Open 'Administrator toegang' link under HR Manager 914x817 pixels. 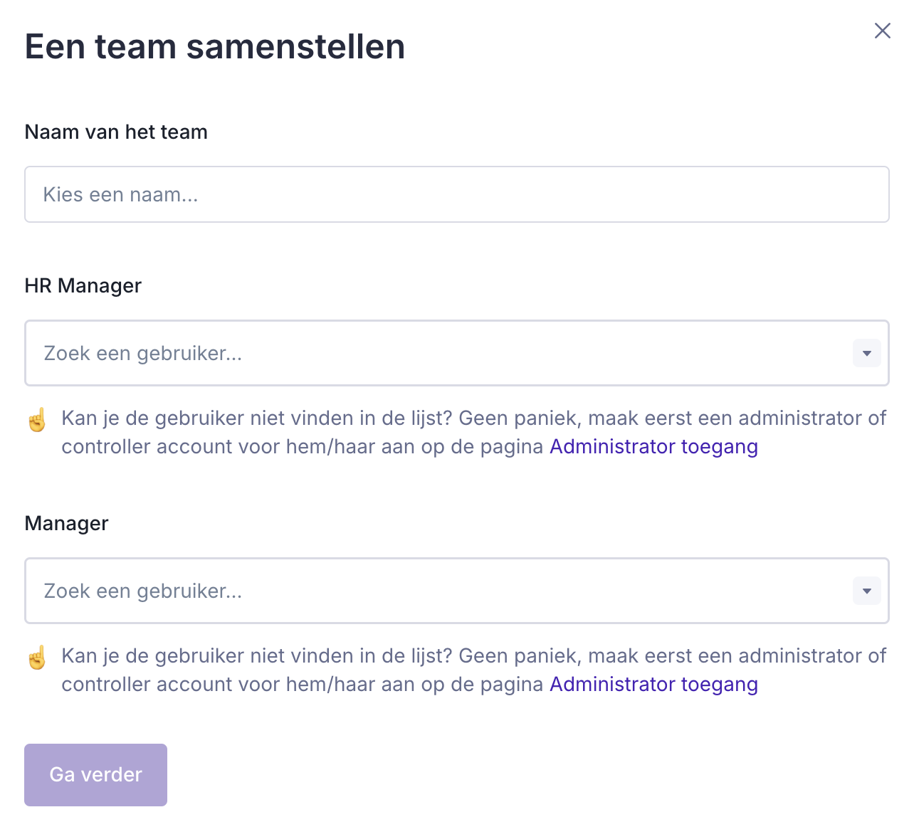[653, 447]
